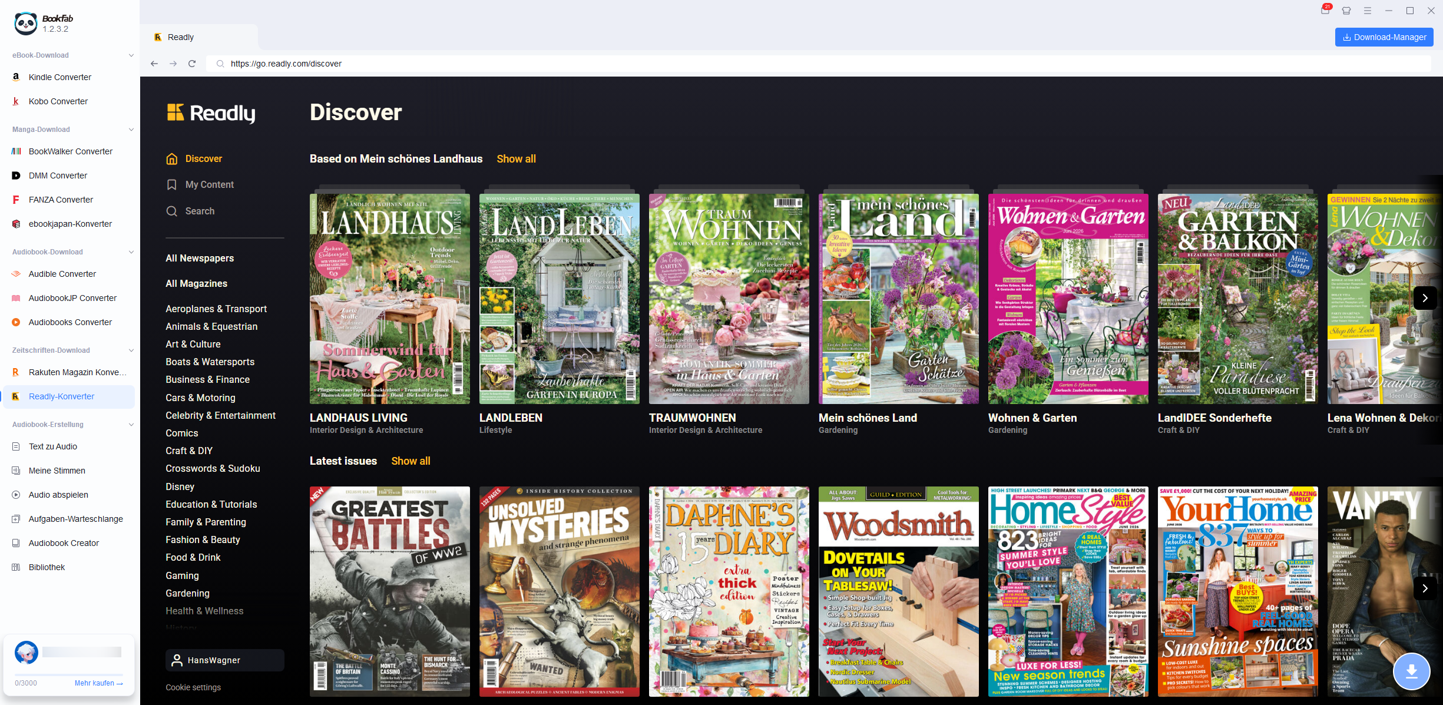Go back with the browser back arrow

[154, 64]
